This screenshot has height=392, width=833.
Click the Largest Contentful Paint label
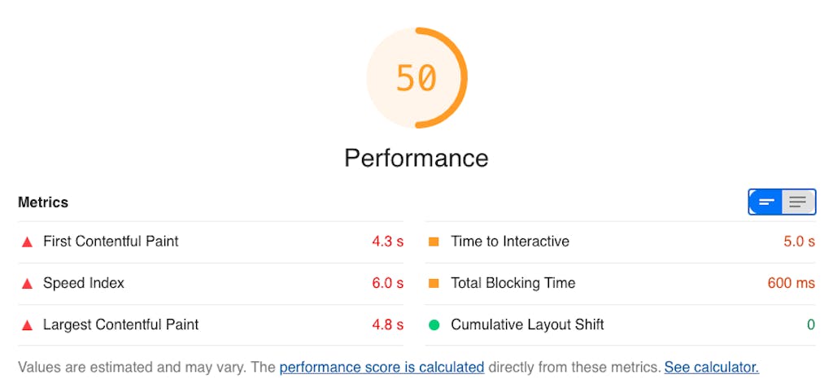(x=120, y=325)
